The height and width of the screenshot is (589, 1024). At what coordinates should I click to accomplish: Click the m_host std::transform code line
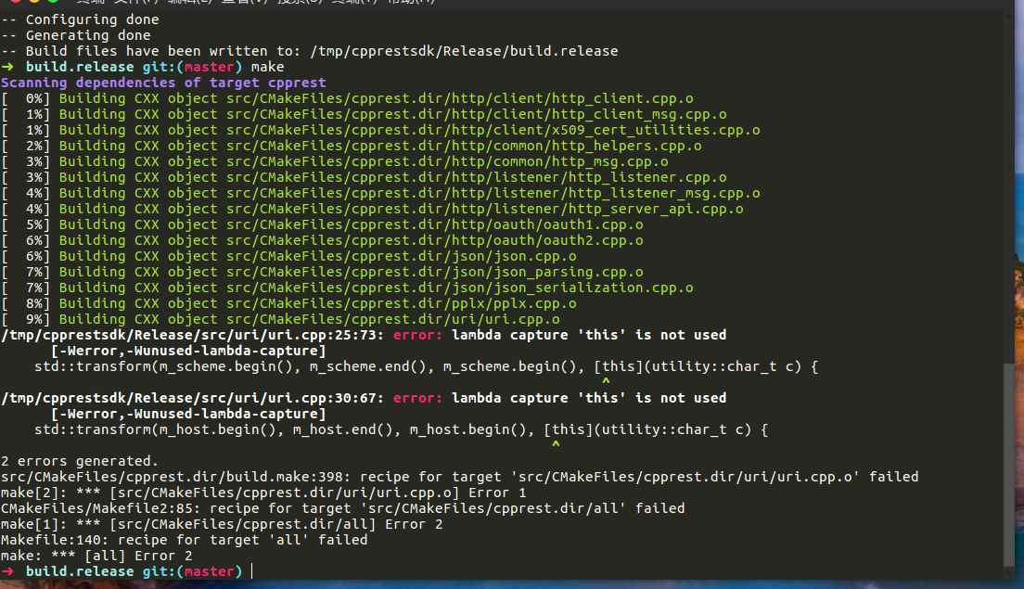click(x=401, y=429)
